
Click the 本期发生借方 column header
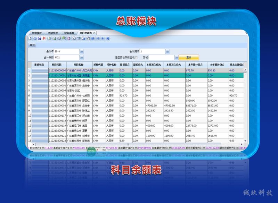tap(155, 65)
